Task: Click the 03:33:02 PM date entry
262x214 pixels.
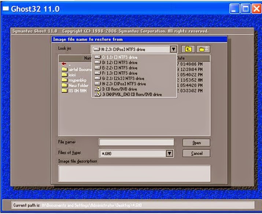Action: click(x=191, y=91)
